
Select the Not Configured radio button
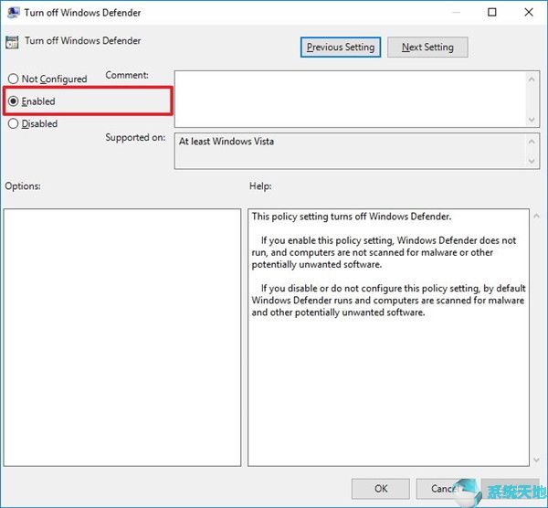click(13, 79)
